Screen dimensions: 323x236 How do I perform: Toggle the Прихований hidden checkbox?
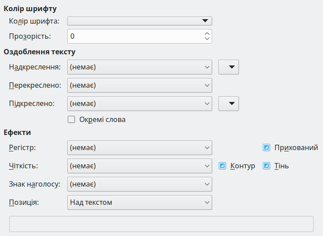click(266, 147)
